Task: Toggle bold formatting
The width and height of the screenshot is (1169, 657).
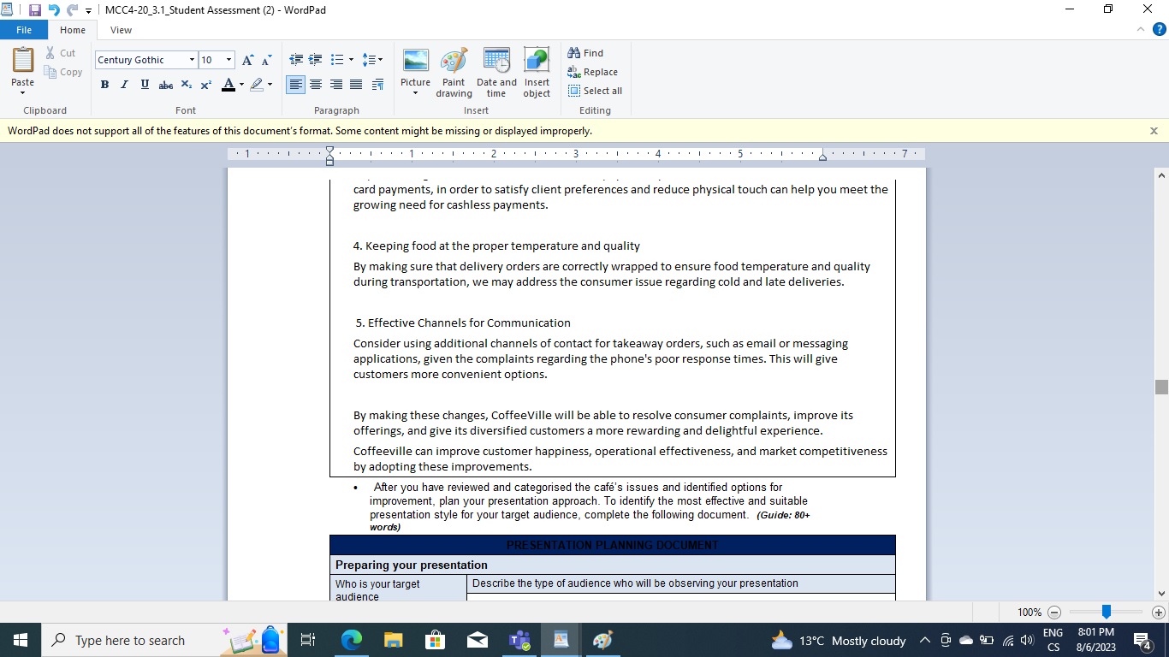Action: tap(104, 85)
